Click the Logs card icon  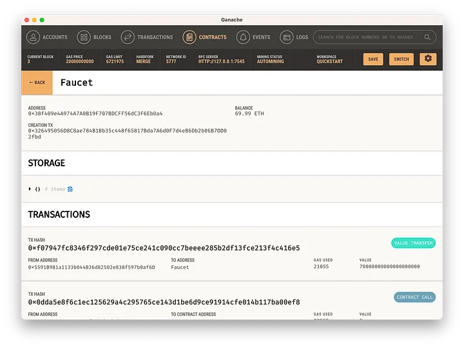coord(286,37)
